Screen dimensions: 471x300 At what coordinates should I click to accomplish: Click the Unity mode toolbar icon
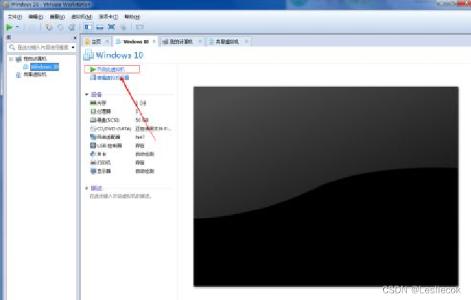(124, 27)
